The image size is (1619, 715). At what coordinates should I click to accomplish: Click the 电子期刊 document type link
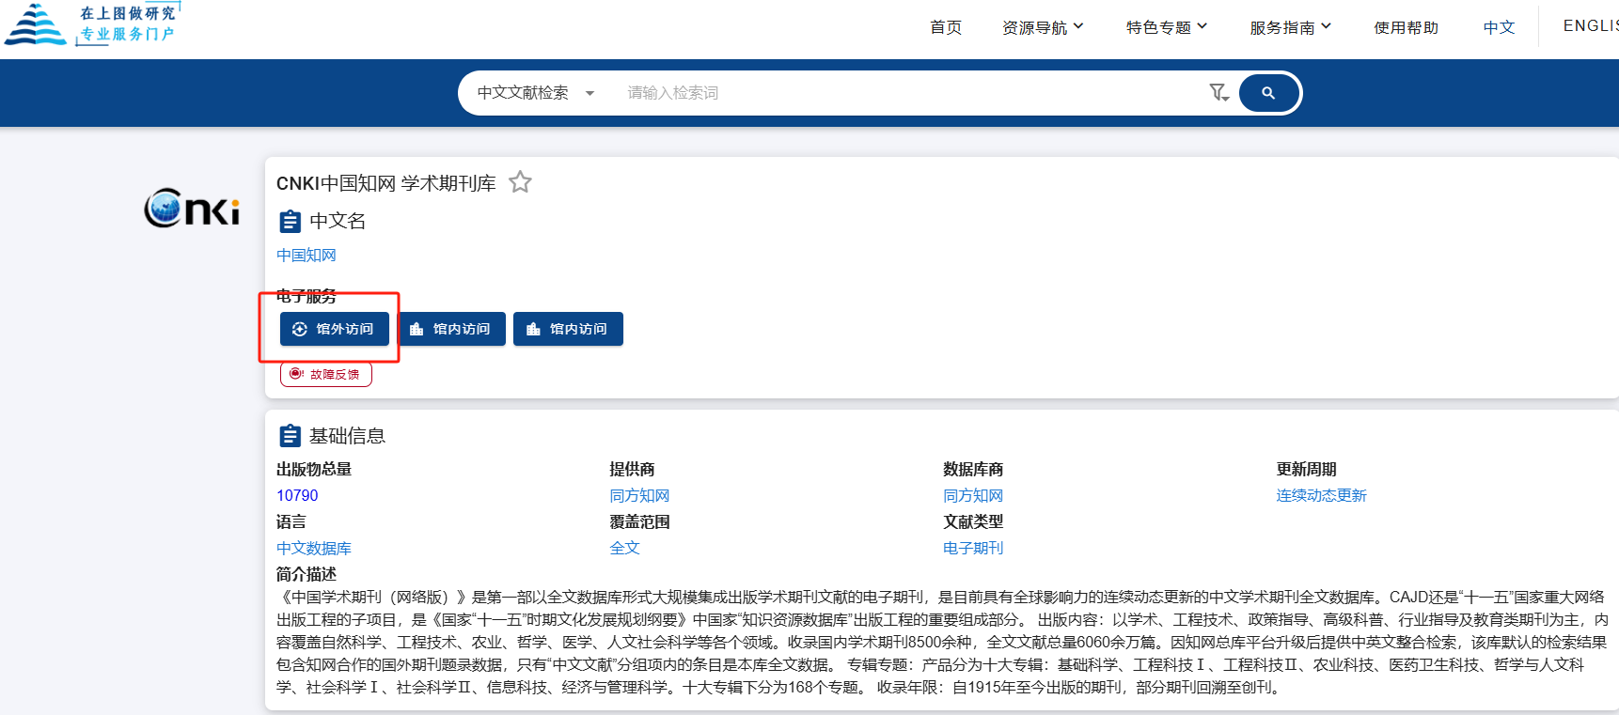(x=973, y=548)
